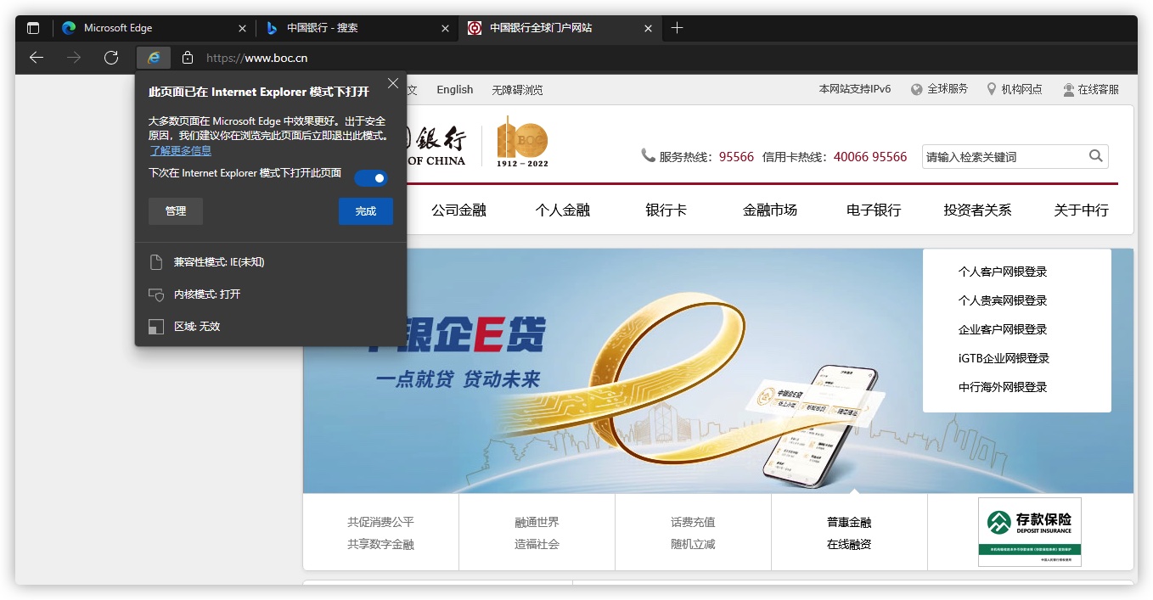Open iGTB企业网银登录
The image size is (1153, 600).
click(1004, 358)
